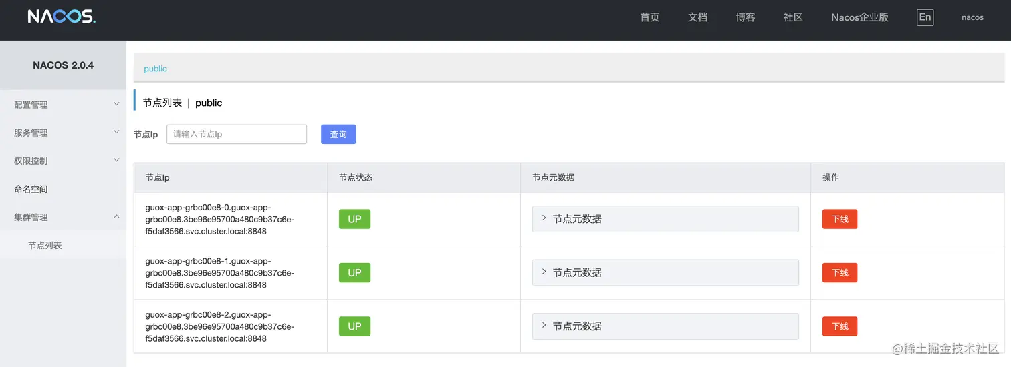Screen dimensions: 1011x367
Task: Expand the 服务管理 sidebar menu
Action: (x=63, y=133)
